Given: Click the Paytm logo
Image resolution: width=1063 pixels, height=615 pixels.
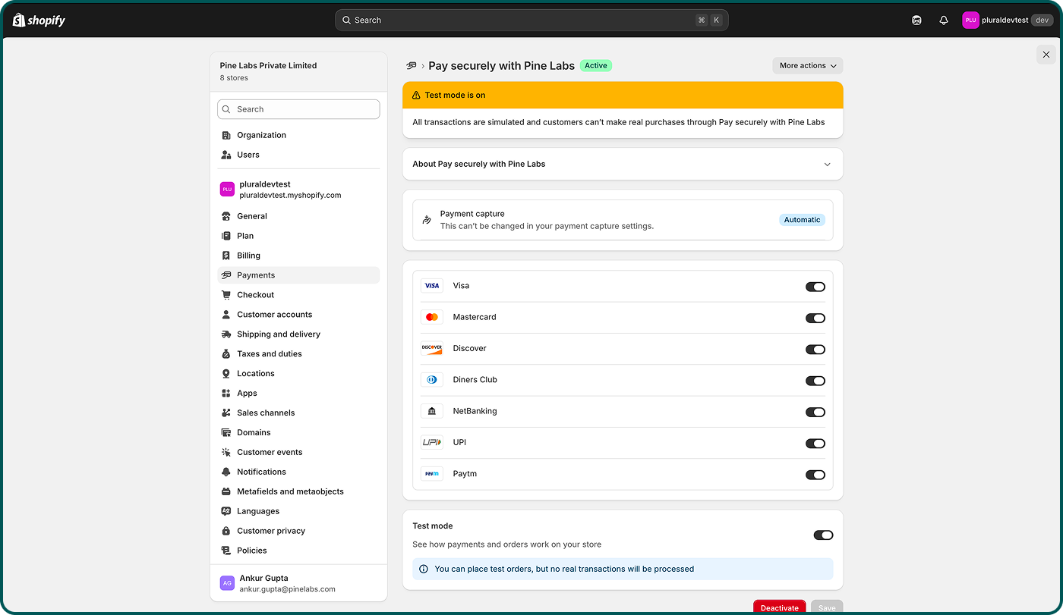Looking at the screenshot, I should [432, 474].
